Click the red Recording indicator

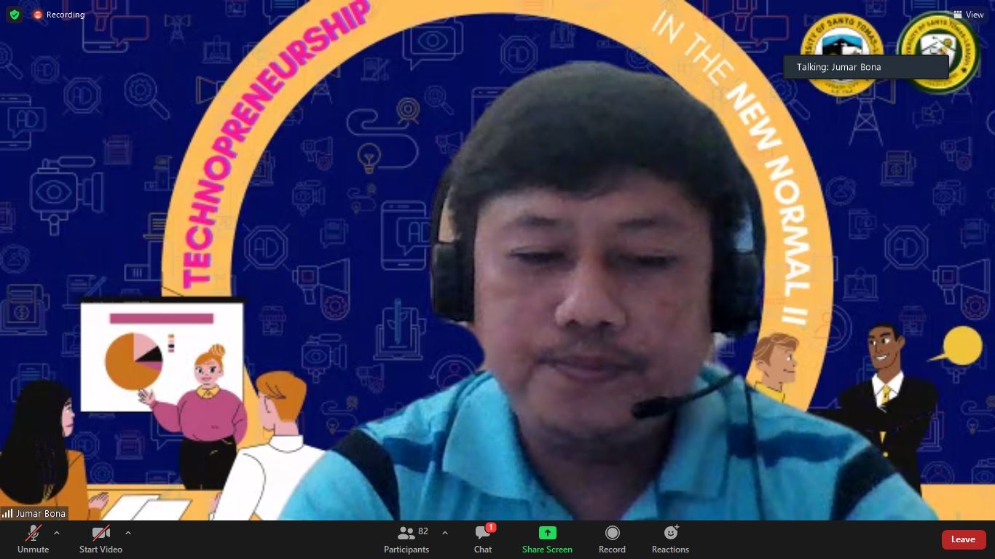click(59, 15)
